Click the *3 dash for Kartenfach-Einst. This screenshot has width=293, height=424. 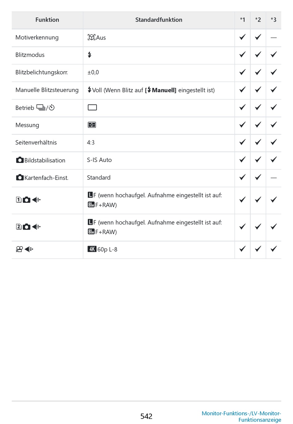click(x=274, y=178)
